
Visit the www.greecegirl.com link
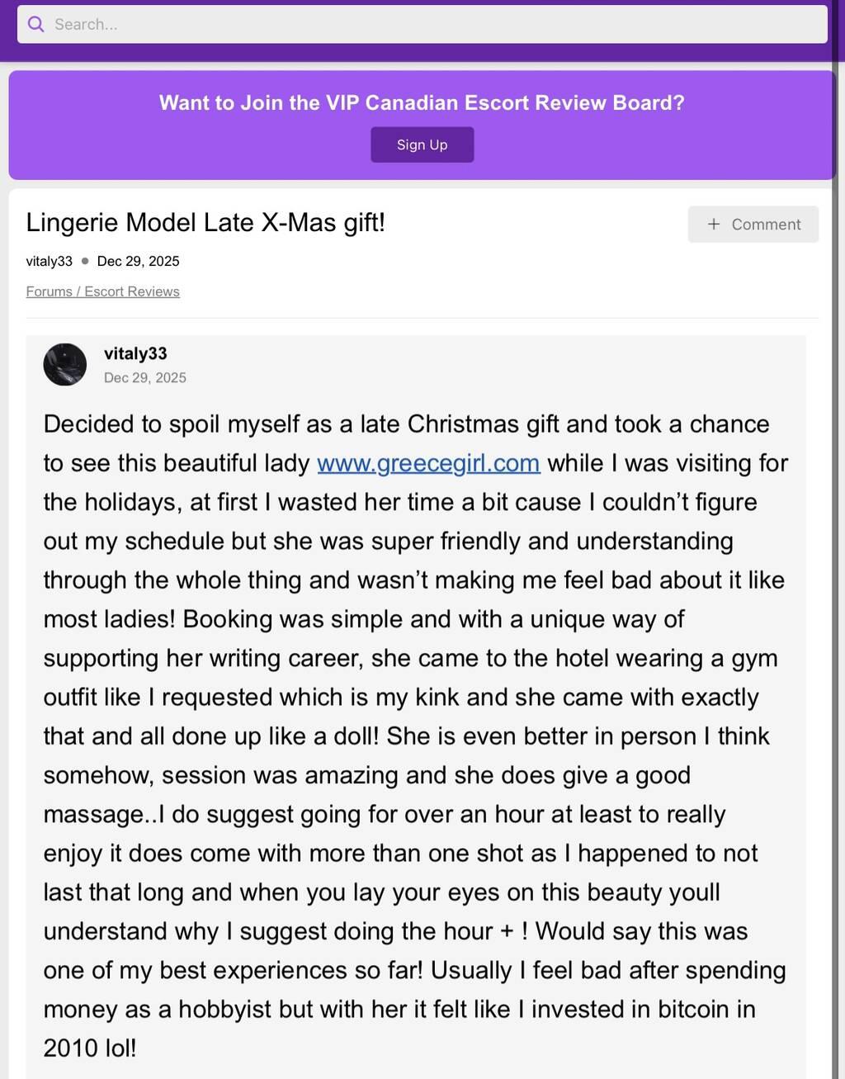[428, 463]
